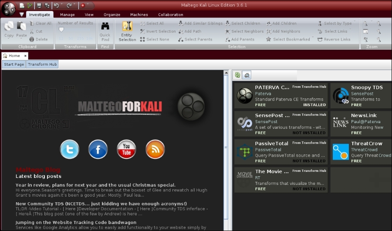Click the save icon in quick toolbar
Viewport: 392px width, 231px height.
39,5
